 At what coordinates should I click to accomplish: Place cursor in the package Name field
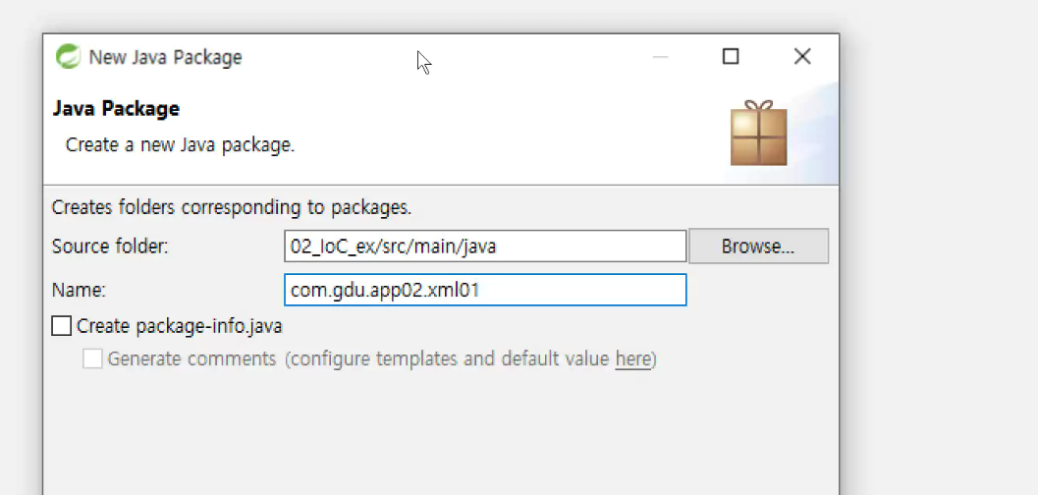coord(485,290)
